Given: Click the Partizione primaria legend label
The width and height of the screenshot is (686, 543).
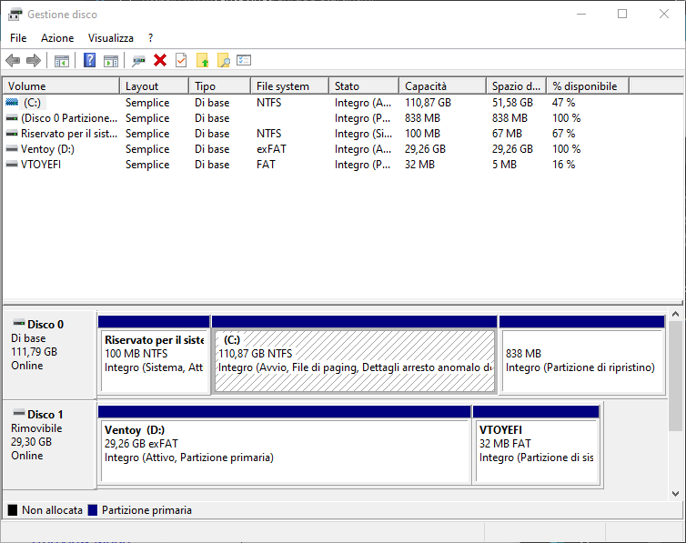Looking at the screenshot, I should 146,510.
